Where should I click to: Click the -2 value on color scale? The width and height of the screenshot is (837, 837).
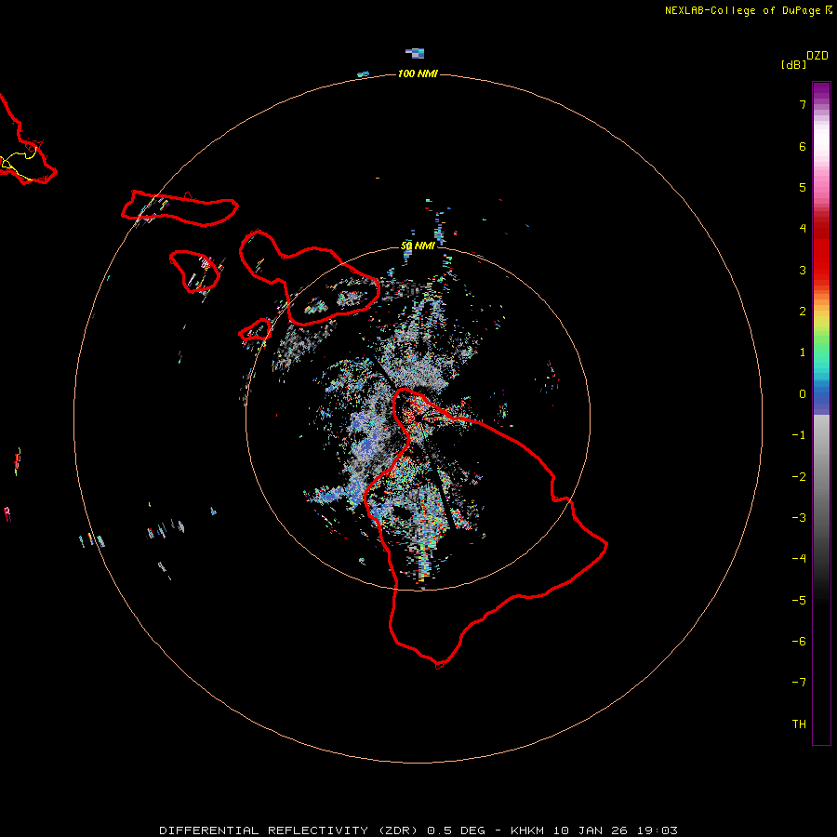coord(799,477)
